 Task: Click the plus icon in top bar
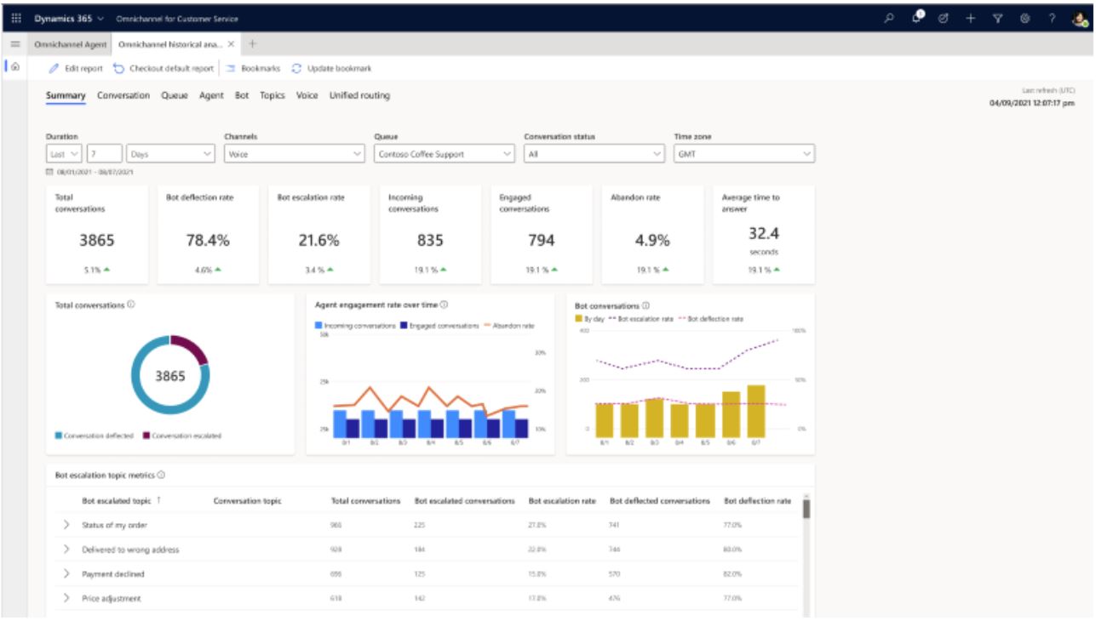point(970,18)
